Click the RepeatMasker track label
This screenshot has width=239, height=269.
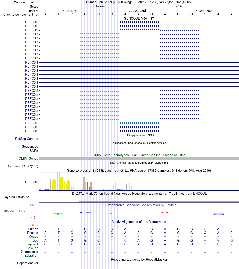pos(28,263)
